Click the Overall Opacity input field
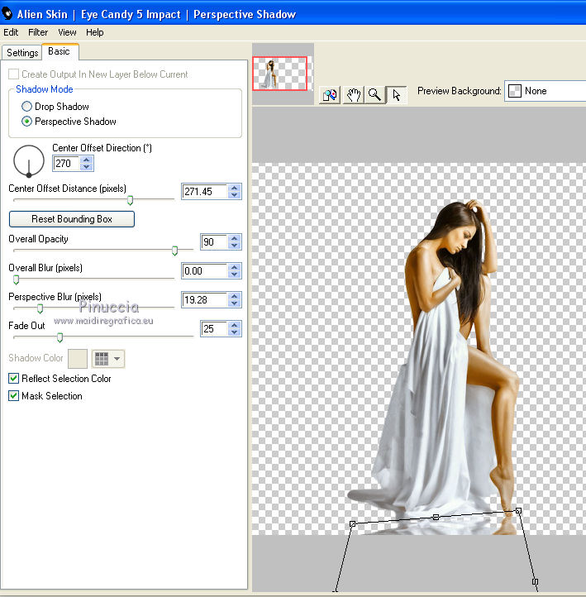This screenshot has width=586, height=597. point(214,241)
